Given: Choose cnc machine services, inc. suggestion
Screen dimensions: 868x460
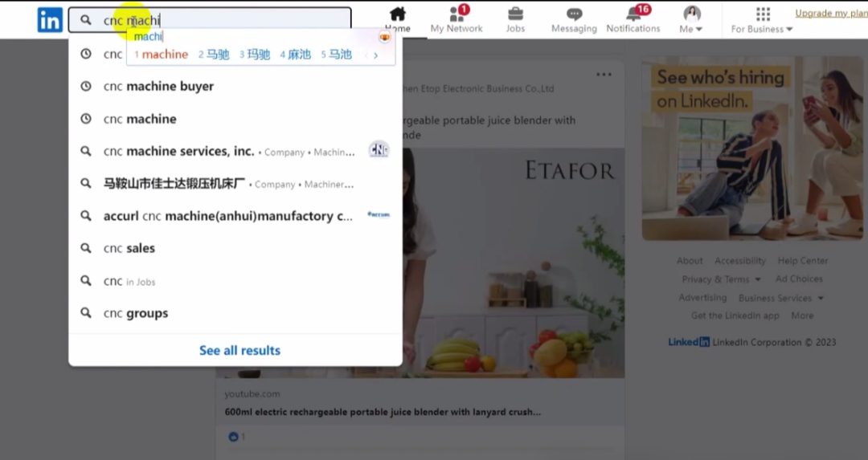Looking at the screenshot, I should pos(235,151).
